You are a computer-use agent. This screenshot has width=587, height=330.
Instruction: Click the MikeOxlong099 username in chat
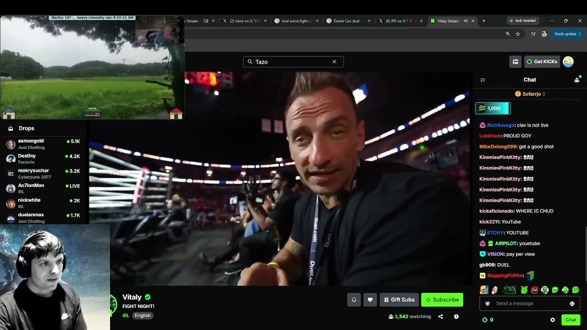498,147
